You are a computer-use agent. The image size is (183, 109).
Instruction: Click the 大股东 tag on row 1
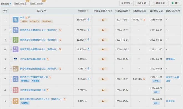tap(24, 21)
